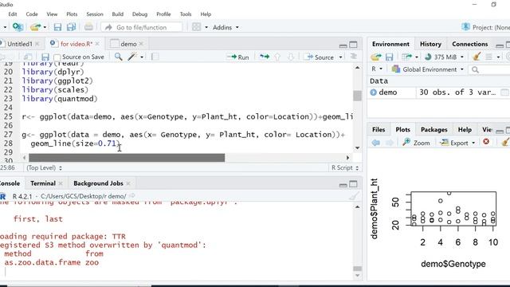
Task: Open the dropdown next to open file icon
Action: pyautogui.click(x=45, y=27)
